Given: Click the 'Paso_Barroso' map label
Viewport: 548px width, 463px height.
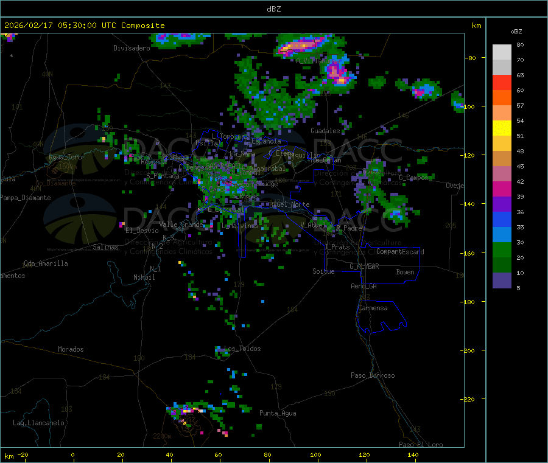Looking at the screenshot, I should coord(373,376).
